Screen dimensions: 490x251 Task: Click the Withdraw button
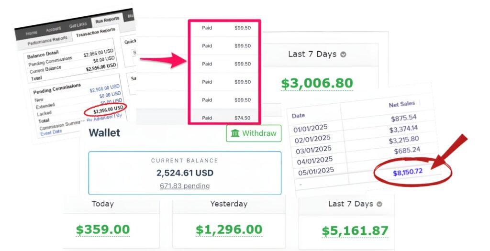pyautogui.click(x=254, y=133)
